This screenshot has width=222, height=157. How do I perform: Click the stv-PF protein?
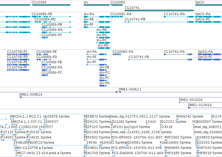point(97,65)
